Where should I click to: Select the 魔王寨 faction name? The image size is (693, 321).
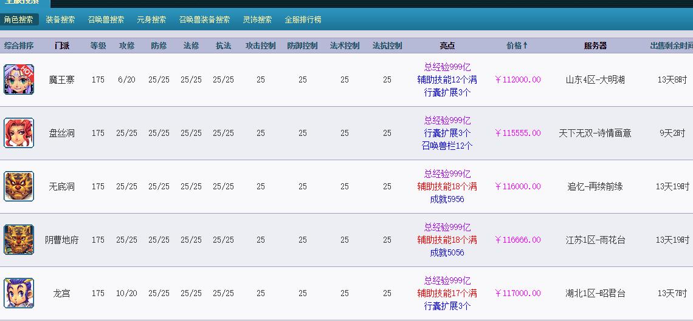coord(62,80)
